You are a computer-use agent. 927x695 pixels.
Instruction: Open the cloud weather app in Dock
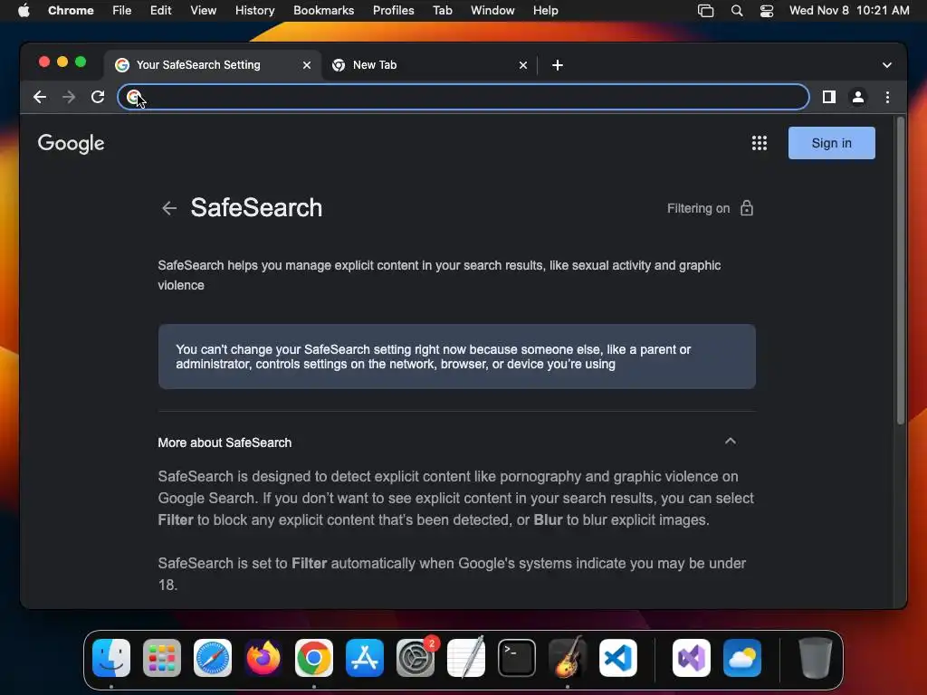[x=742, y=658]
